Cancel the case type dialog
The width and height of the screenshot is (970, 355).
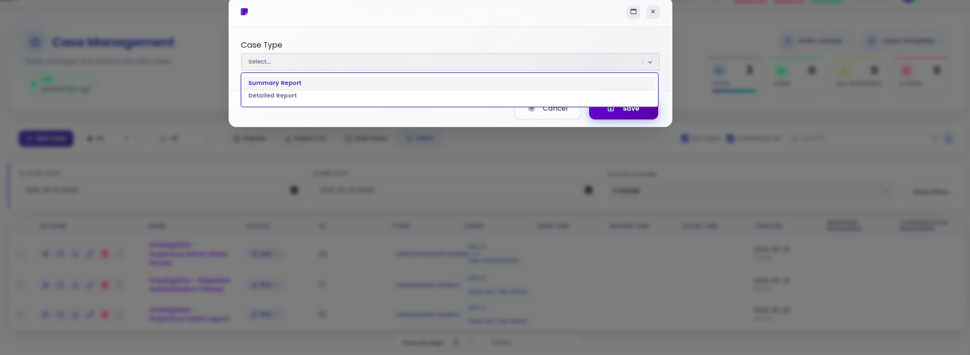tap(547, 108)
